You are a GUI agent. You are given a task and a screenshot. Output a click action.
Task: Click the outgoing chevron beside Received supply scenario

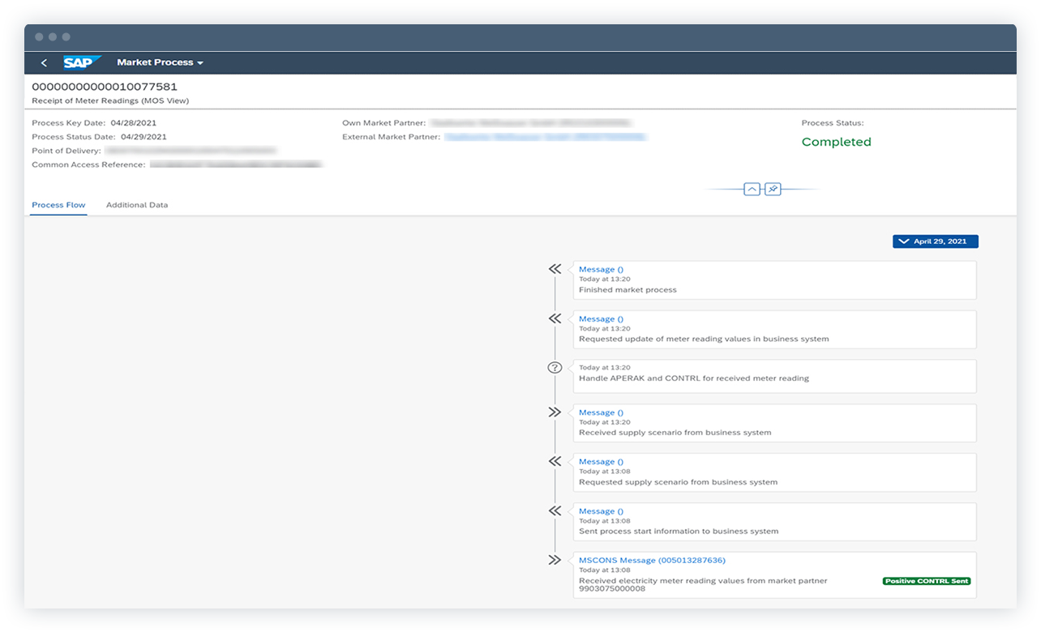point(555,412)
